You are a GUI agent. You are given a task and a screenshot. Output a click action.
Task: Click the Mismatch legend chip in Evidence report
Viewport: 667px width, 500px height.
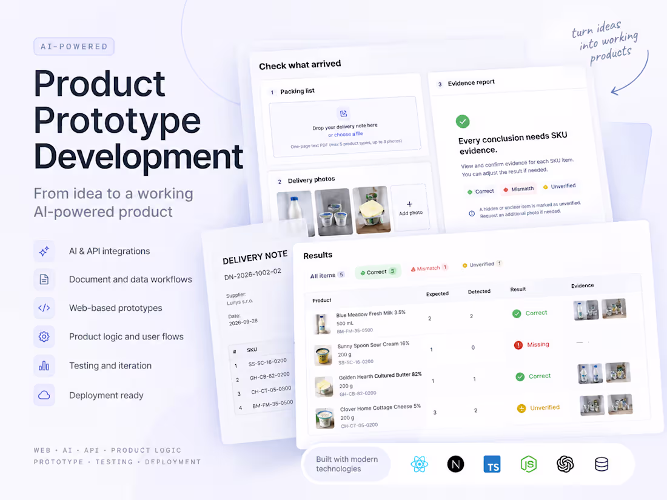coord(518,189)
